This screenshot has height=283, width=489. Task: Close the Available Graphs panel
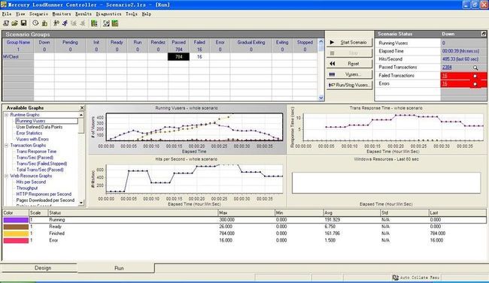click(82, 108)
